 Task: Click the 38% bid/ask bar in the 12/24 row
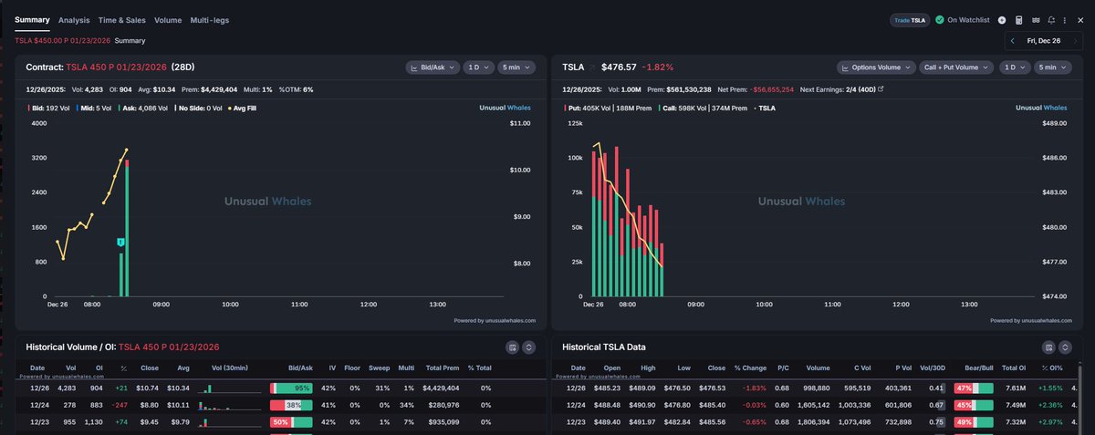(292, 405)
